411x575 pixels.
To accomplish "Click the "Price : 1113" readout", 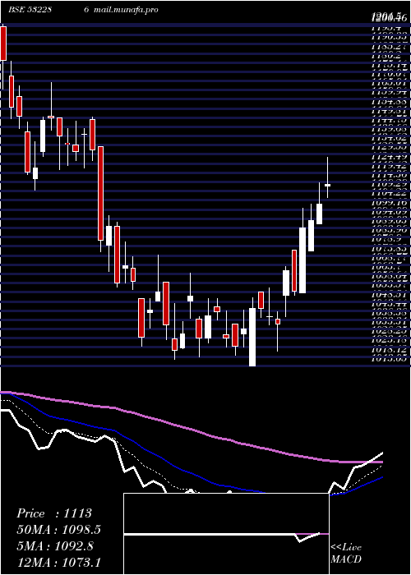I will point(54,513).
